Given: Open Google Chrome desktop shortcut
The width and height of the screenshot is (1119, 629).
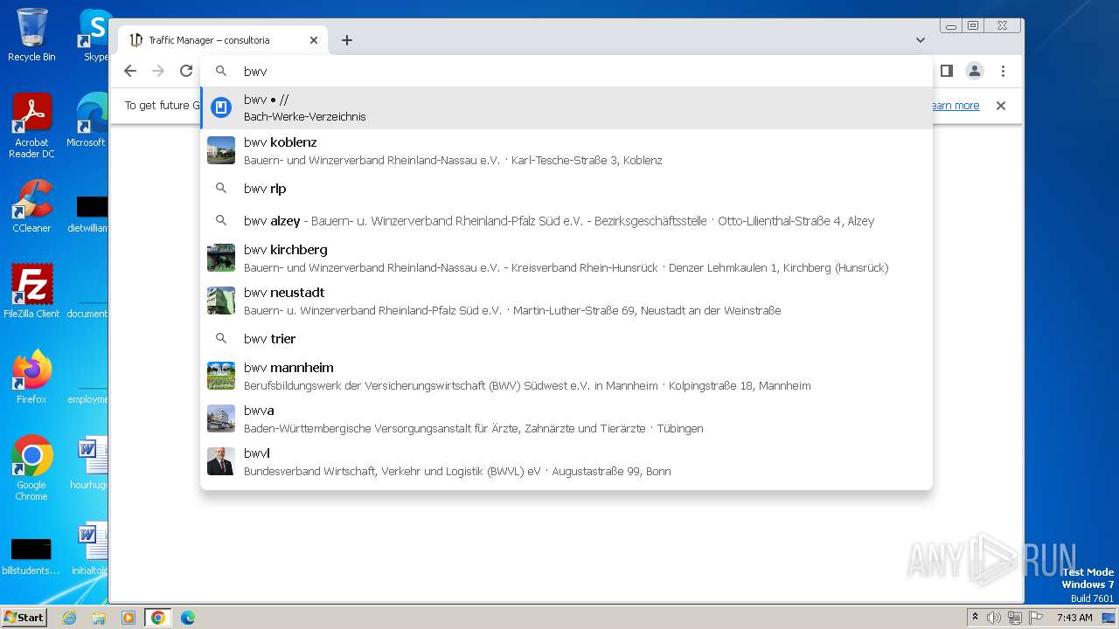Looking at the screenshot, I should pos(31,468).
